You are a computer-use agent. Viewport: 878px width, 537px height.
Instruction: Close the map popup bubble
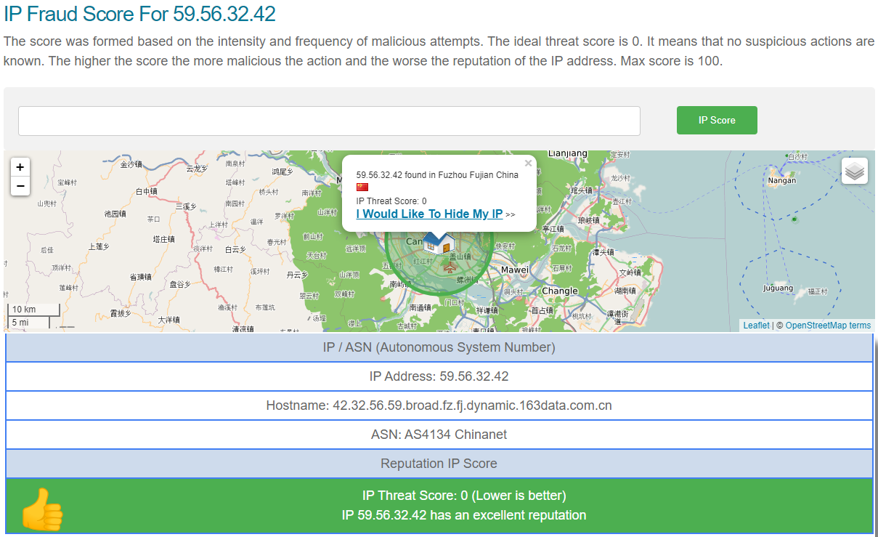point(528,163)
